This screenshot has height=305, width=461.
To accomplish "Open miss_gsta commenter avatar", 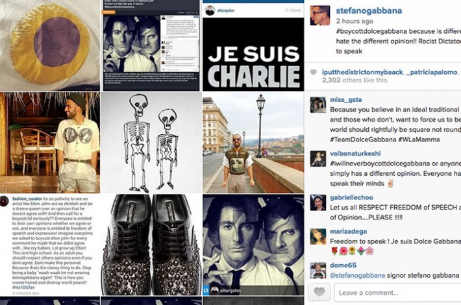I will pos(318,104).
